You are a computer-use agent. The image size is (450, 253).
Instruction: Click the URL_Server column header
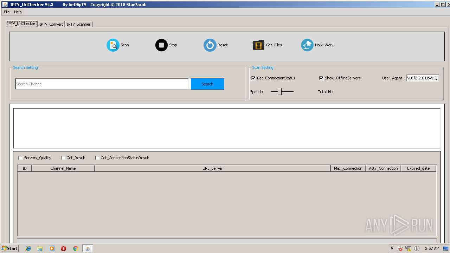(213, 168)
